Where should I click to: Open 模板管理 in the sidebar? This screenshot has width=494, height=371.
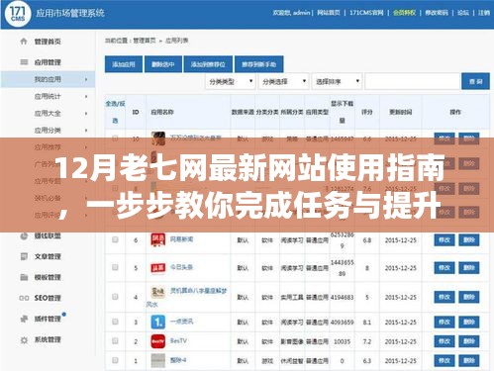[48, 277]
